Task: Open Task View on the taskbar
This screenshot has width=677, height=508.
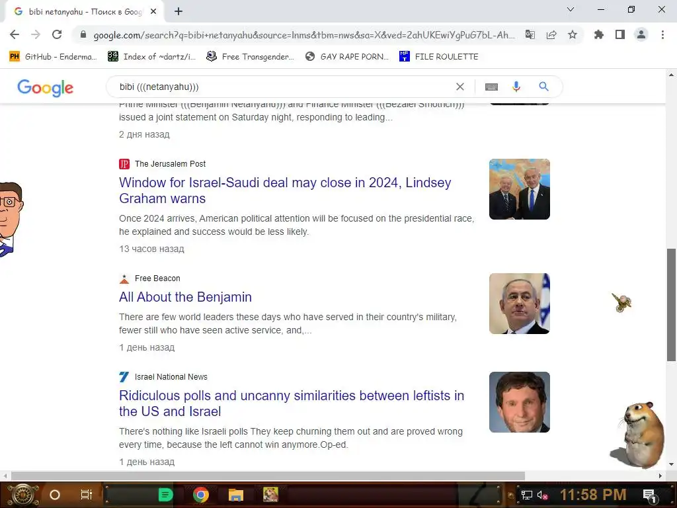Action: click(87, 495)
